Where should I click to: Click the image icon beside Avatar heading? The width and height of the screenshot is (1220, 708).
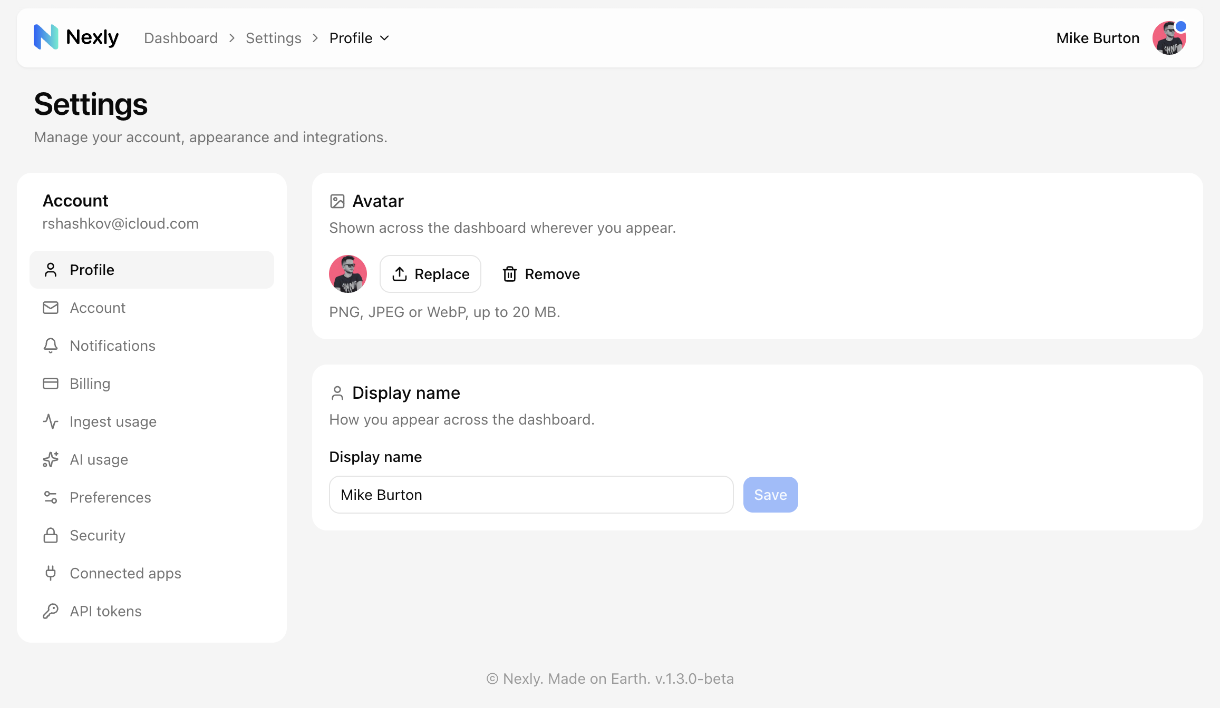337,201
